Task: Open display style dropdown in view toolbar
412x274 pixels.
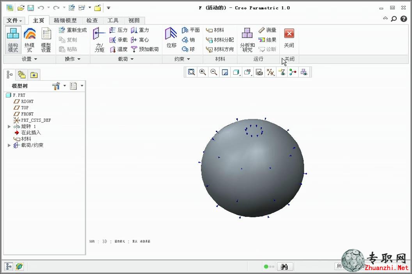Action: (x=236, y=72)
